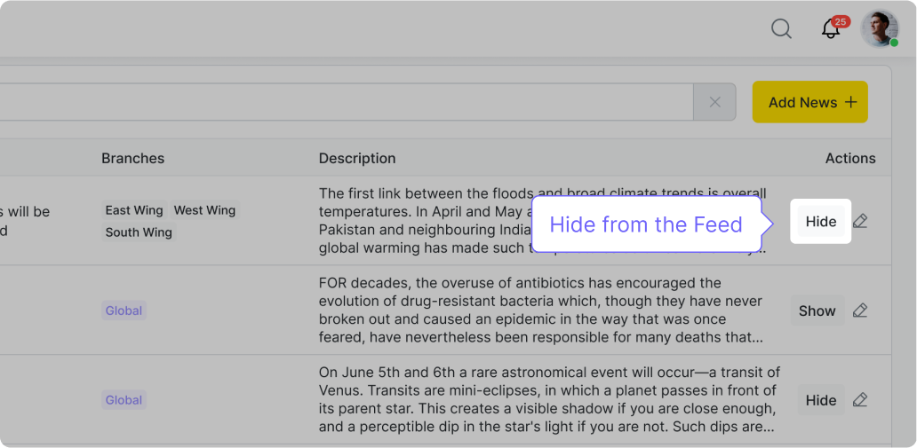Edit the first news row with pencil
The image size is (917, 448).
point(859,221)
